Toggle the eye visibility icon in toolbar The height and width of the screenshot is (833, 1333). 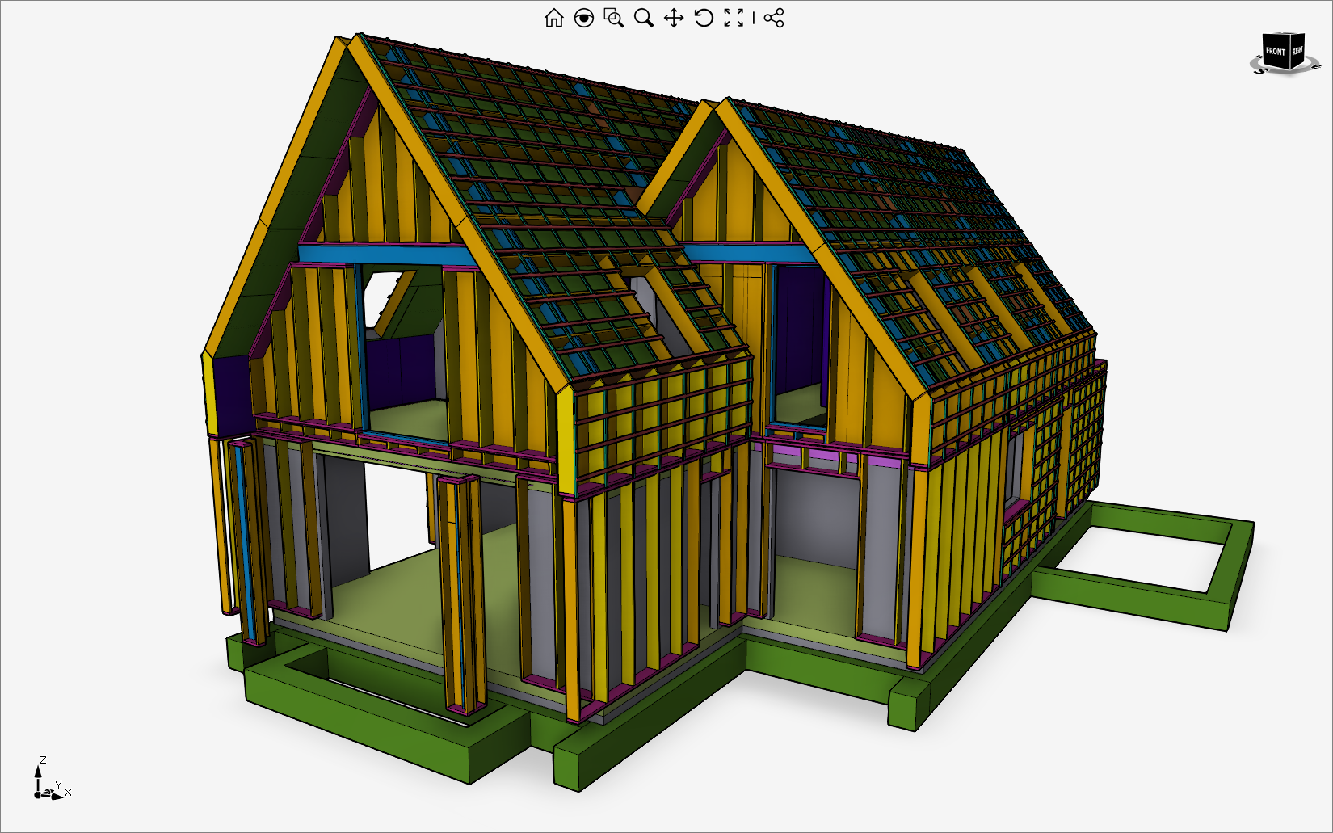point(583,18)
